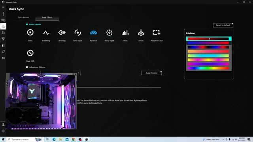Enable the Basic Effects option
The height and width of the screenshot is (142, 253).
(27, 24)
